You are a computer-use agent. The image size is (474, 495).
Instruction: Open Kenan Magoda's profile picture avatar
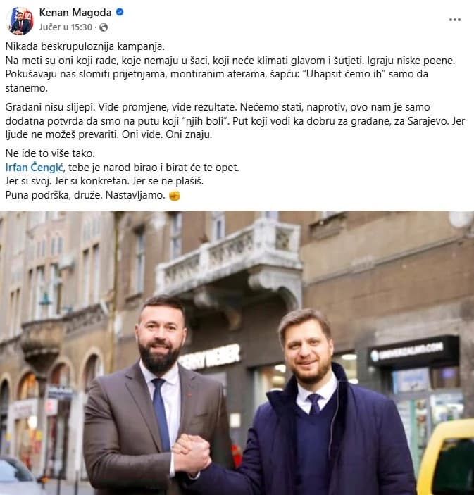click(20, 21)
